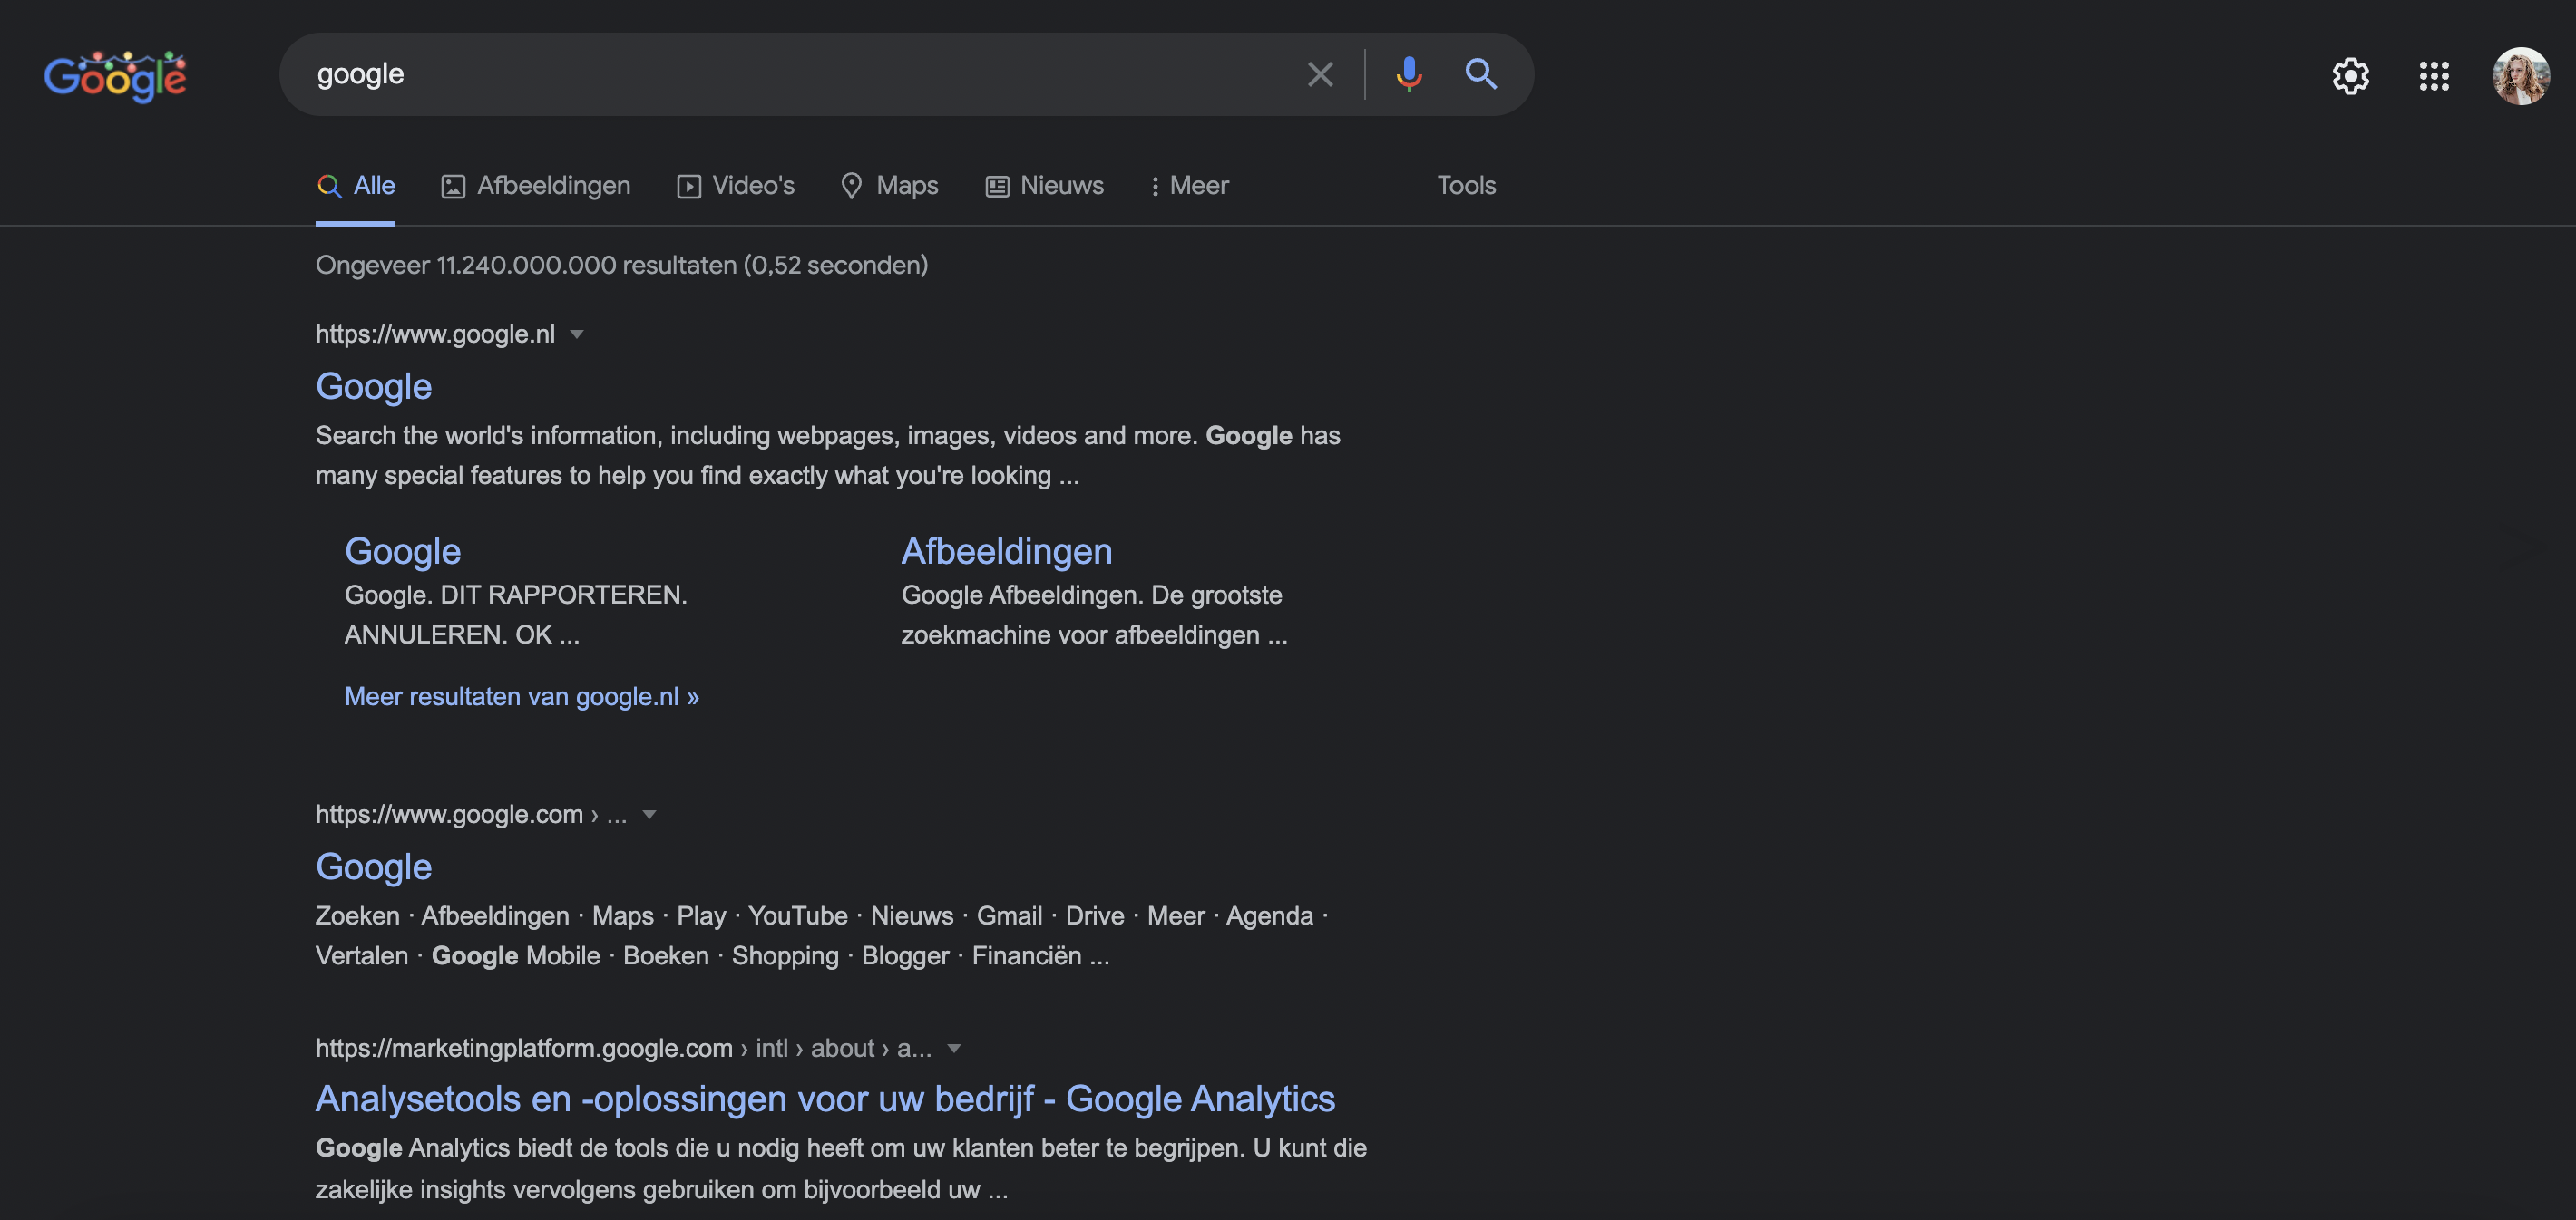Click the https://www.google.com URL text
The image size is (2576, 1220).
coord(449,814)
